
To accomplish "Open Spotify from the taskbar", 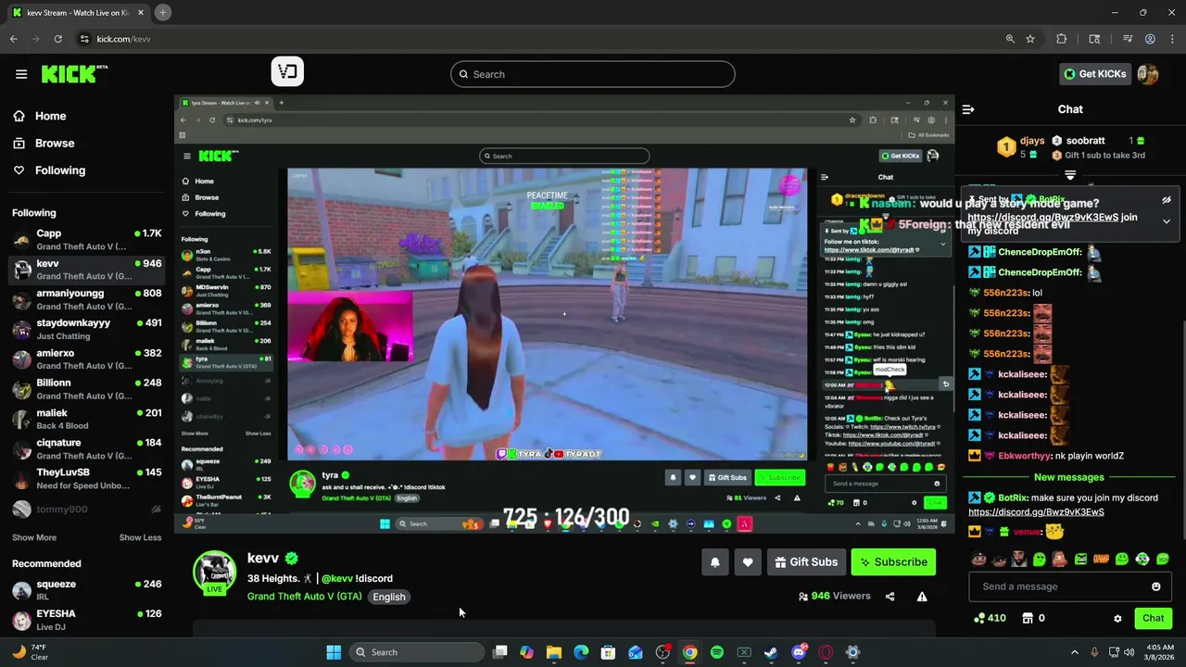I will click(717, 652).
